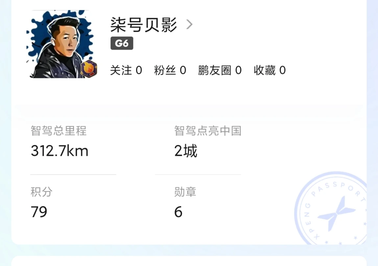This screenshot has height=266, width=378.
Task: Tap the 智驾总里程 label
Action: pos(59,131)
